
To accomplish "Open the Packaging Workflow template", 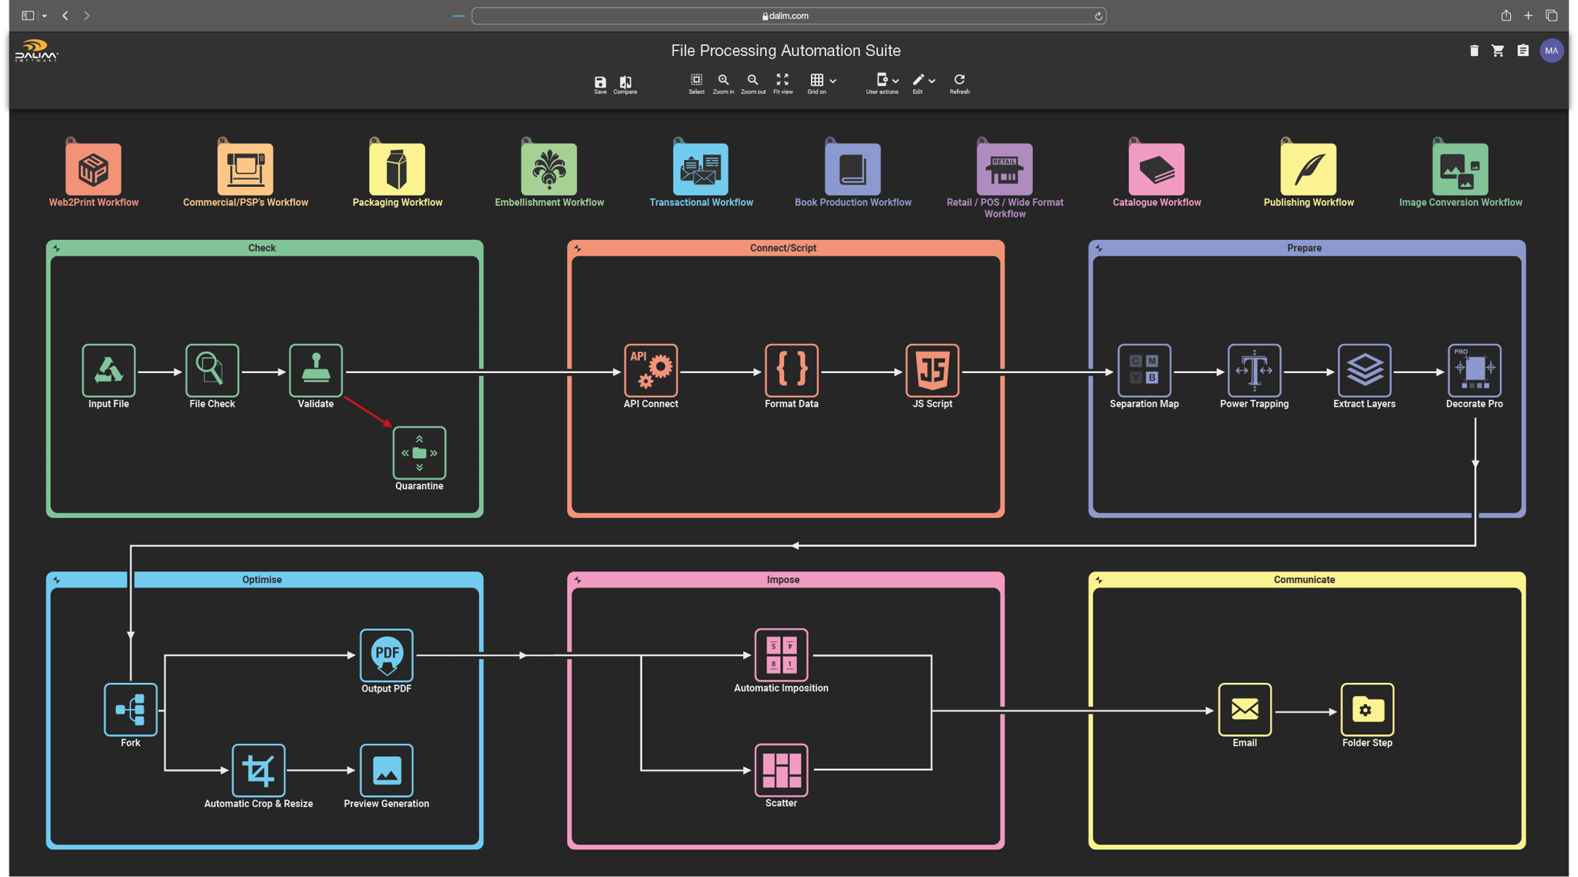I will tap(397, 170).
